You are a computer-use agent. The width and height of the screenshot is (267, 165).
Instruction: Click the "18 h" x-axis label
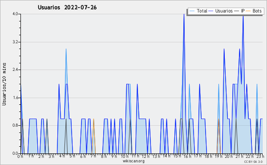[208, 157]
